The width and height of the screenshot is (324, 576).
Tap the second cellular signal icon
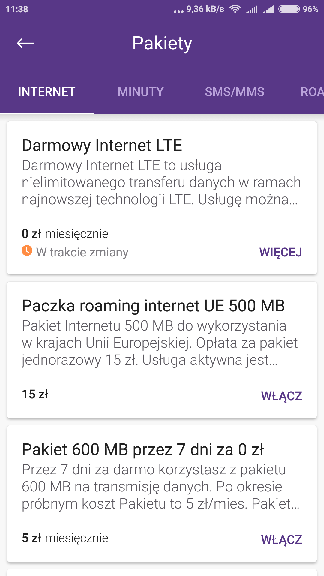(268, 9)
